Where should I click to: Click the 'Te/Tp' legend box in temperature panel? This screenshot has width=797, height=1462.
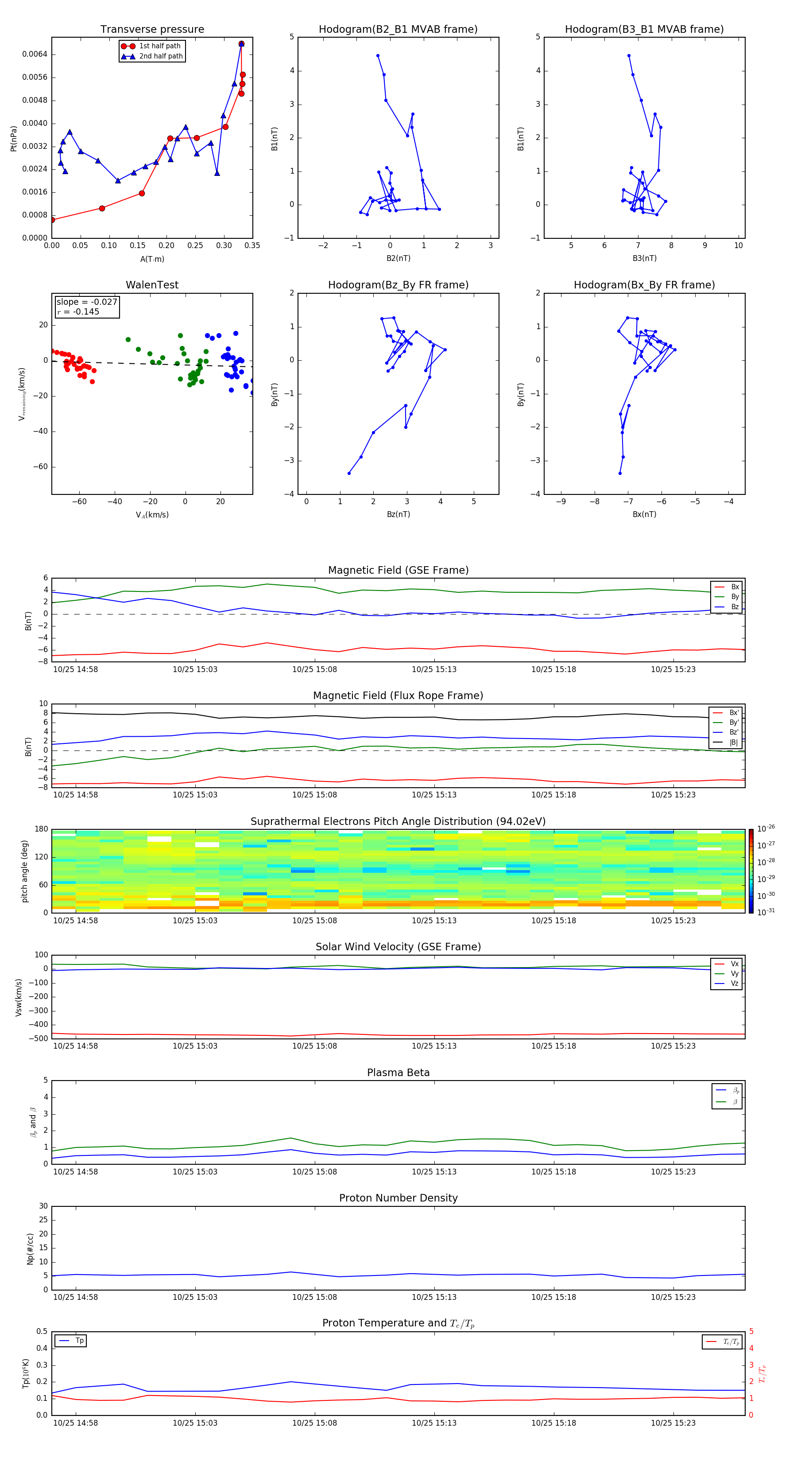722,1342
